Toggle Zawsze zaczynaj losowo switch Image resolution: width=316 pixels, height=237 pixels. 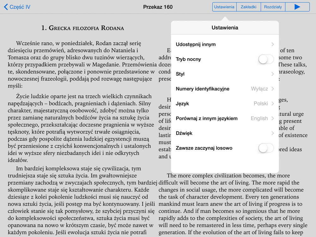(x=266, y=148)
